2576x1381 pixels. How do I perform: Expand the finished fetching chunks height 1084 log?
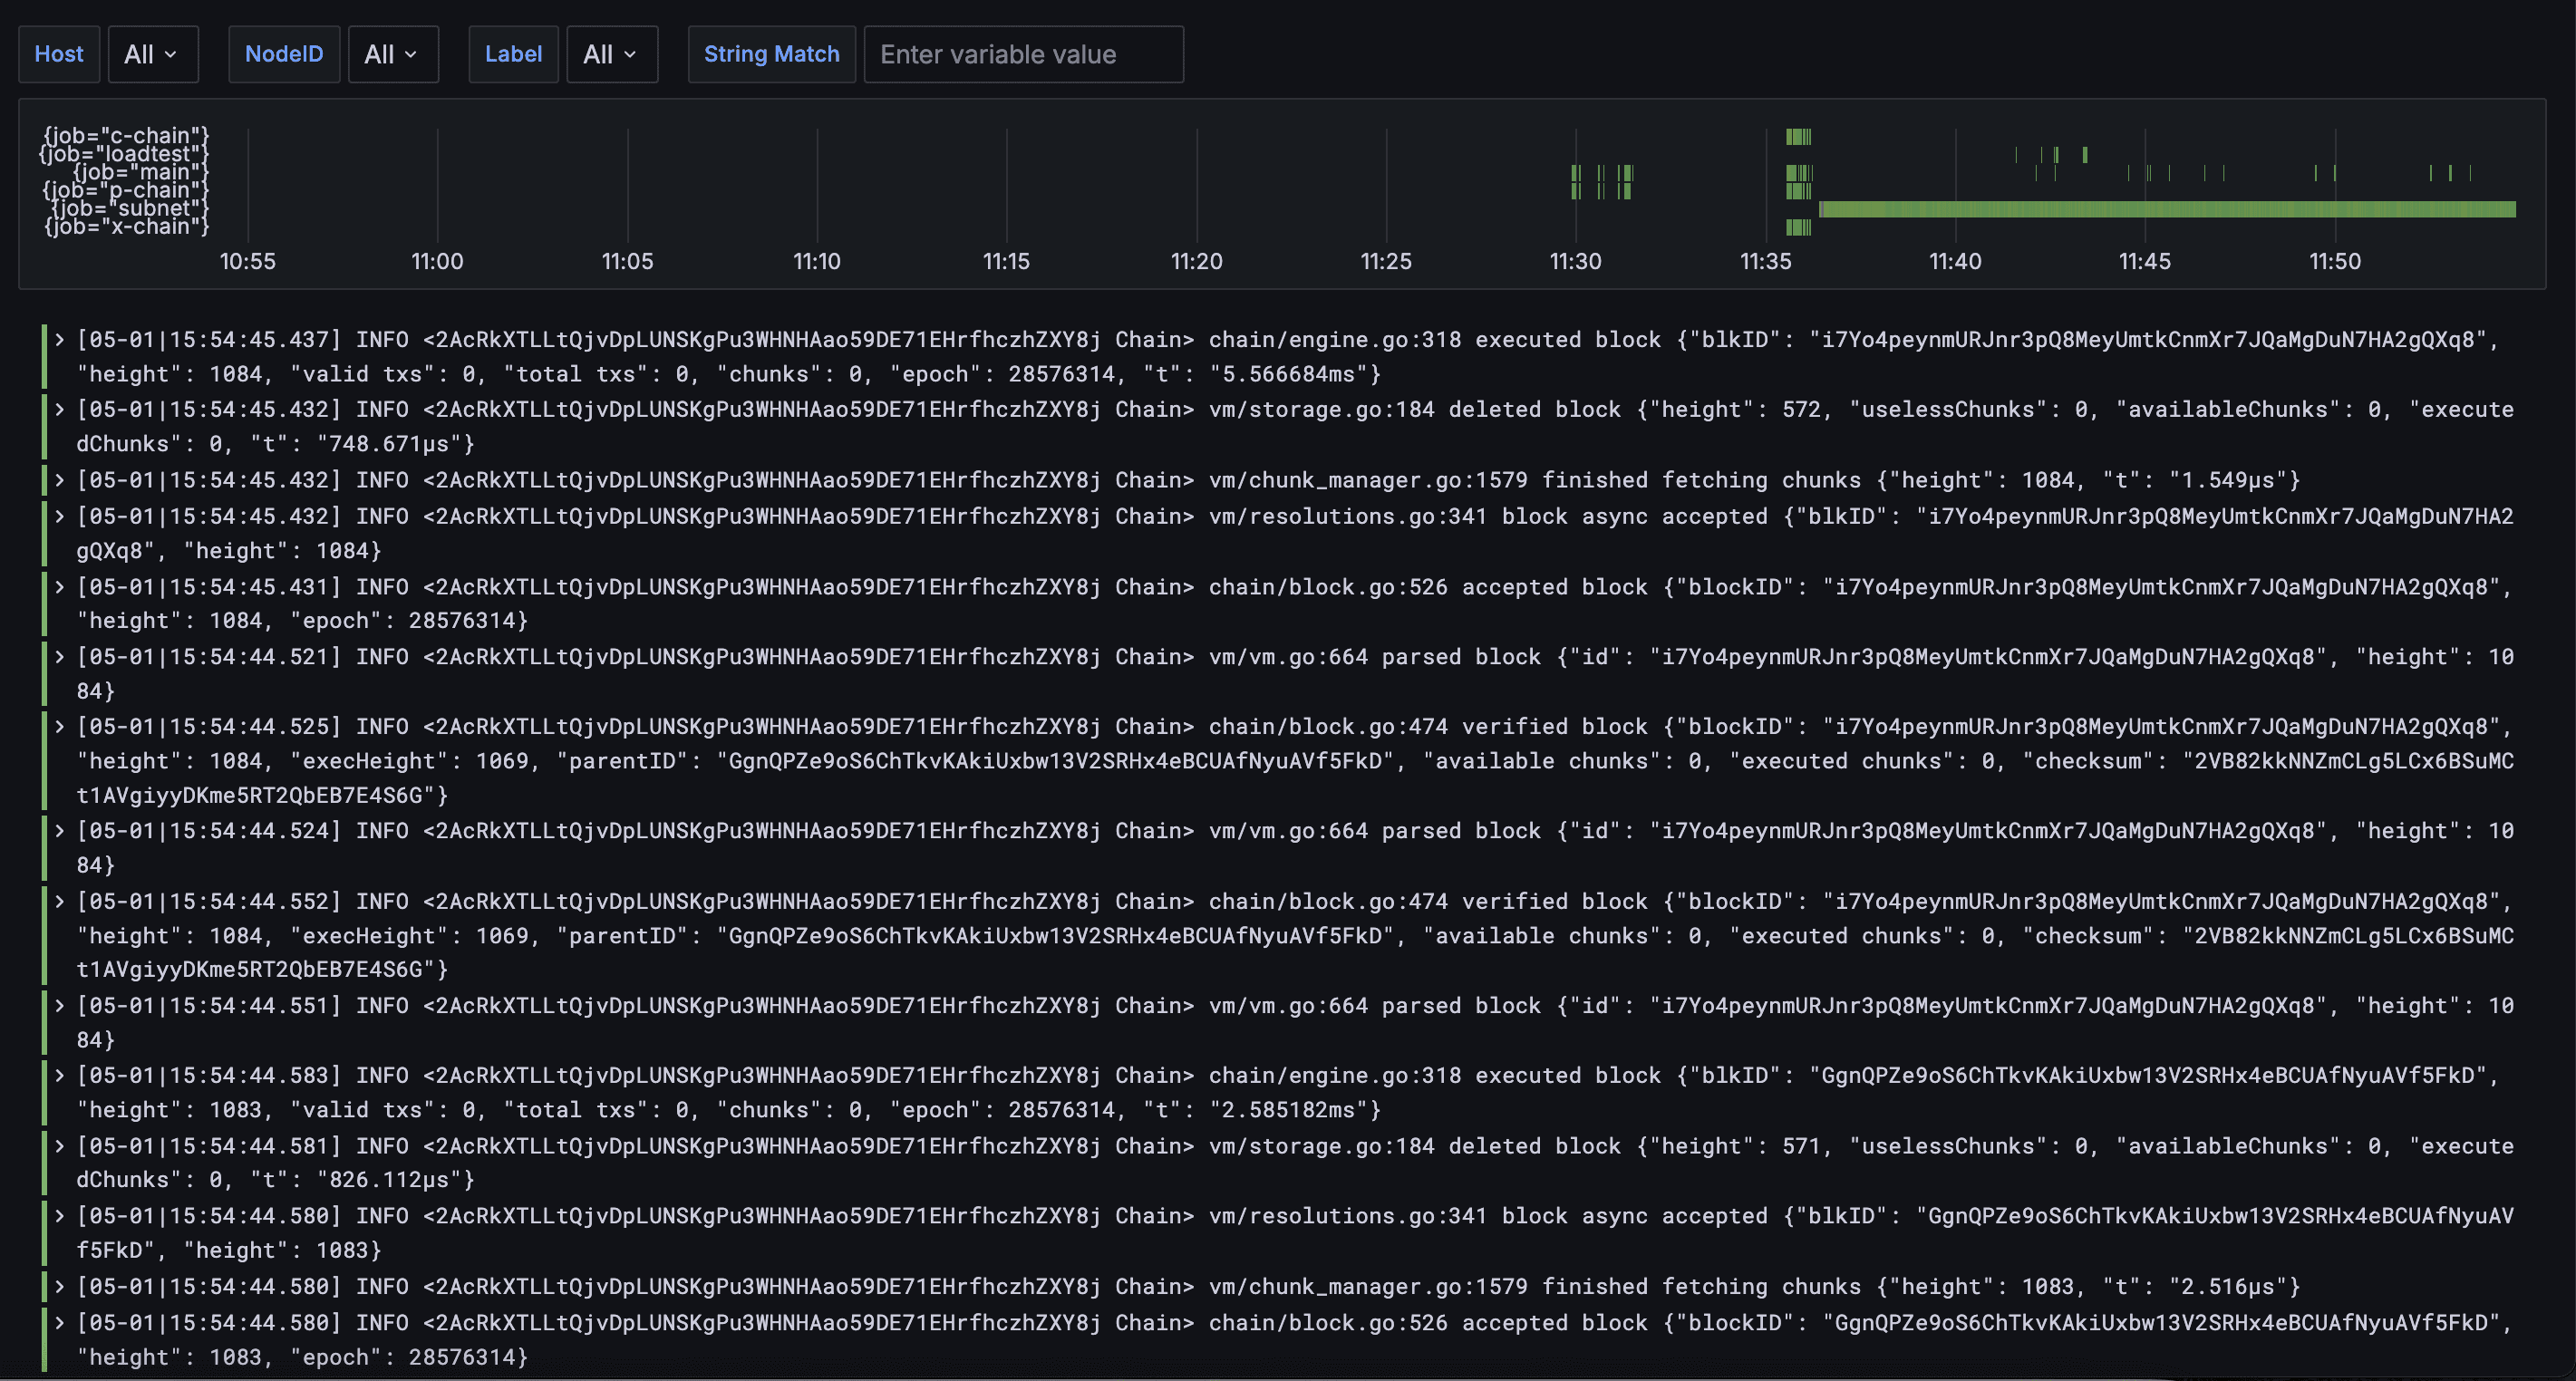coord(60,480)
